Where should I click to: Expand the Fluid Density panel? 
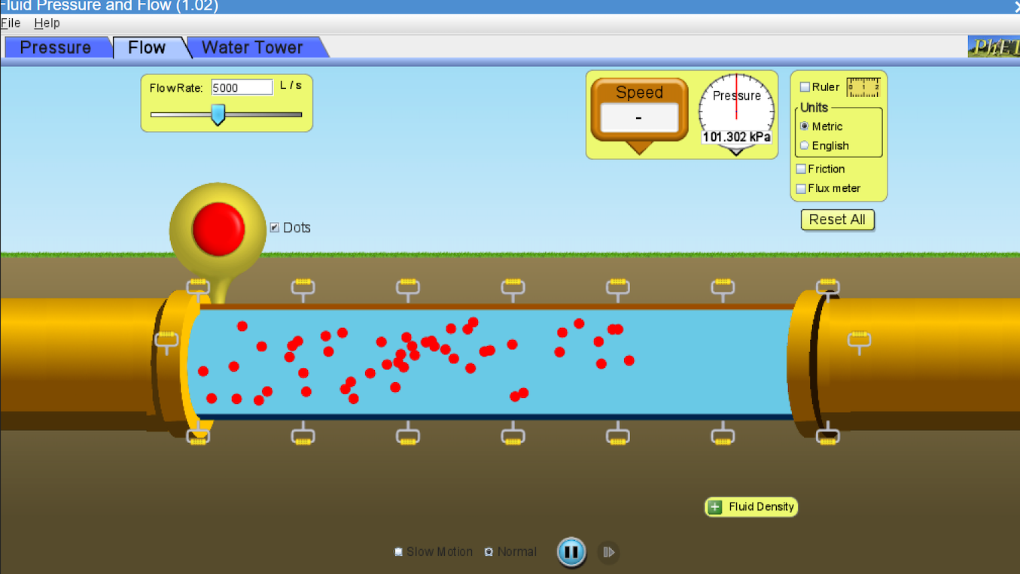(x=715, y=507)
